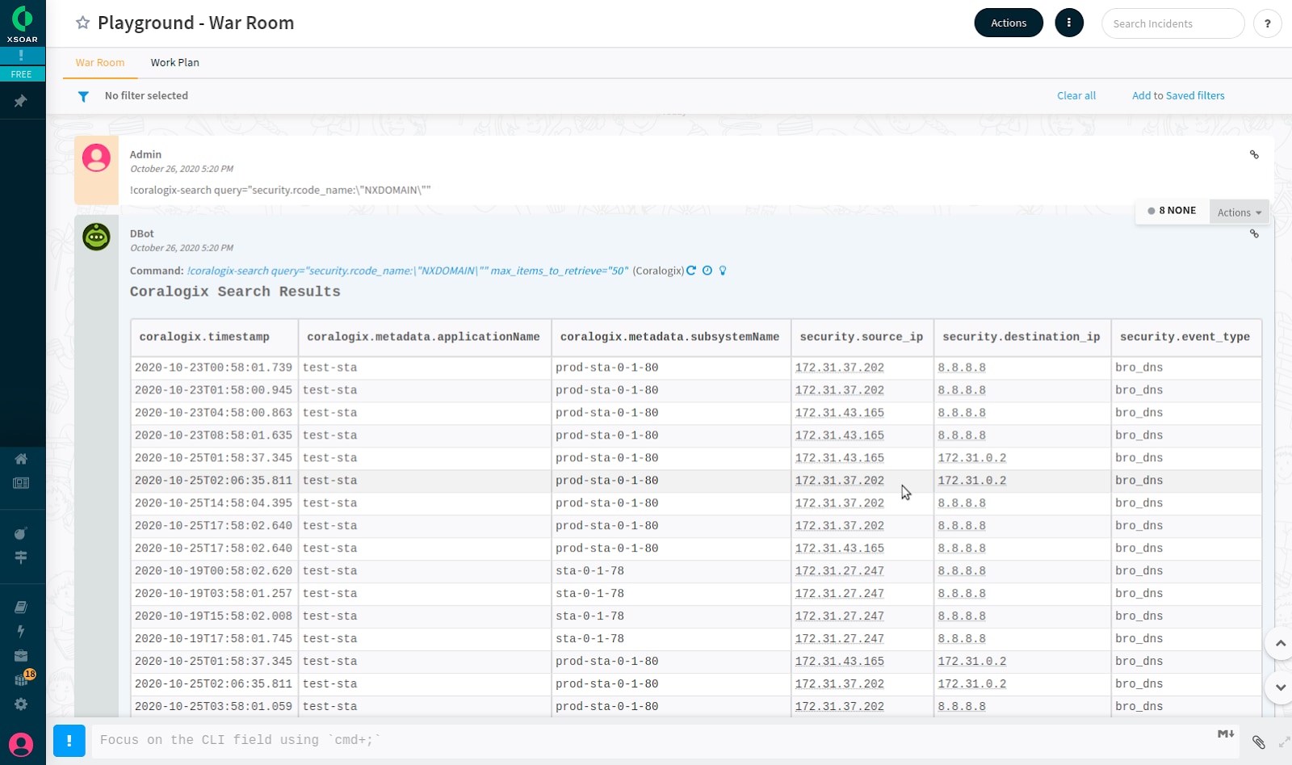The image size is (1292, 765).
Task: Focus the Search Incidents field
Action: coord(1172,23)
